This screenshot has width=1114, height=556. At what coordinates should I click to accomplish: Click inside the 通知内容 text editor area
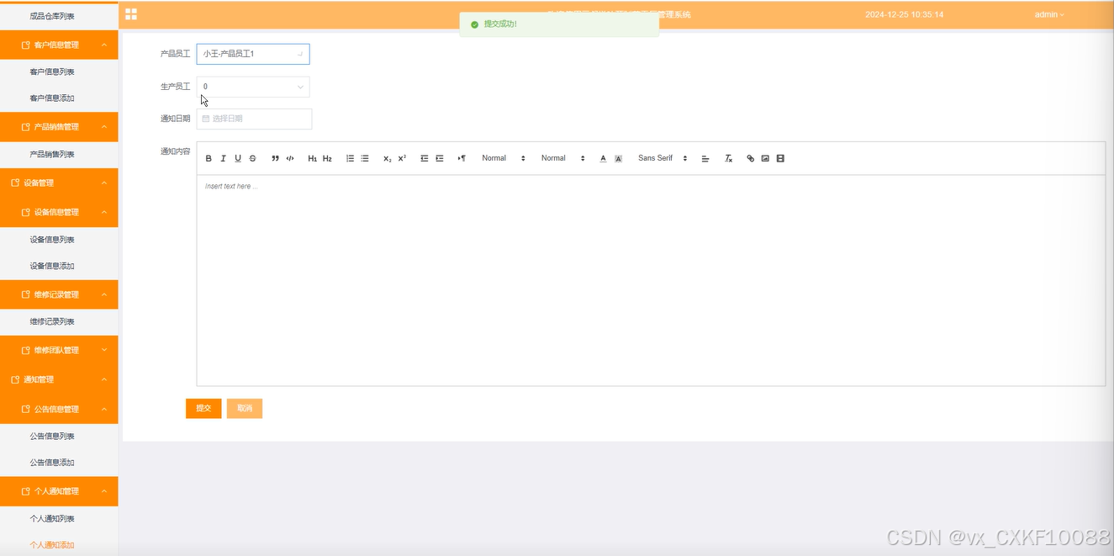click(x=651, y=280)
